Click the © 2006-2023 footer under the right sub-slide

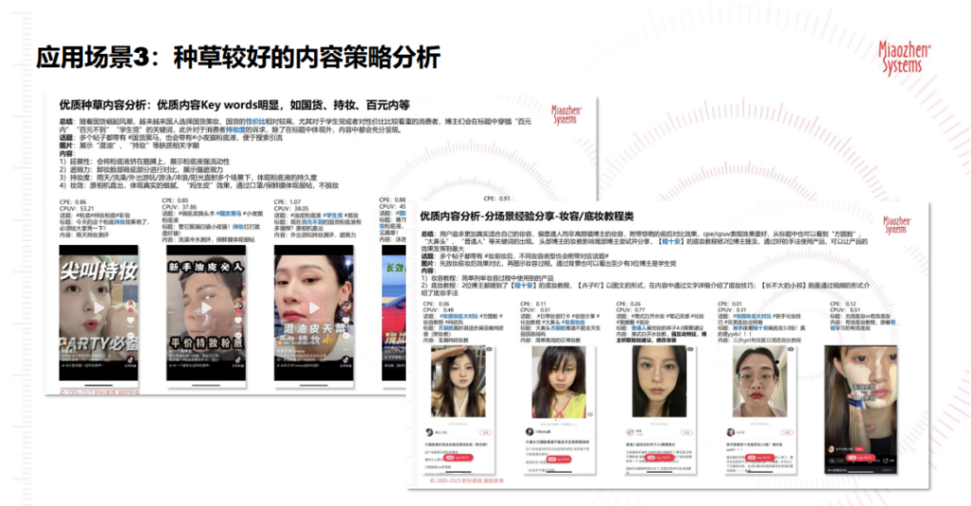click(467, 480)
